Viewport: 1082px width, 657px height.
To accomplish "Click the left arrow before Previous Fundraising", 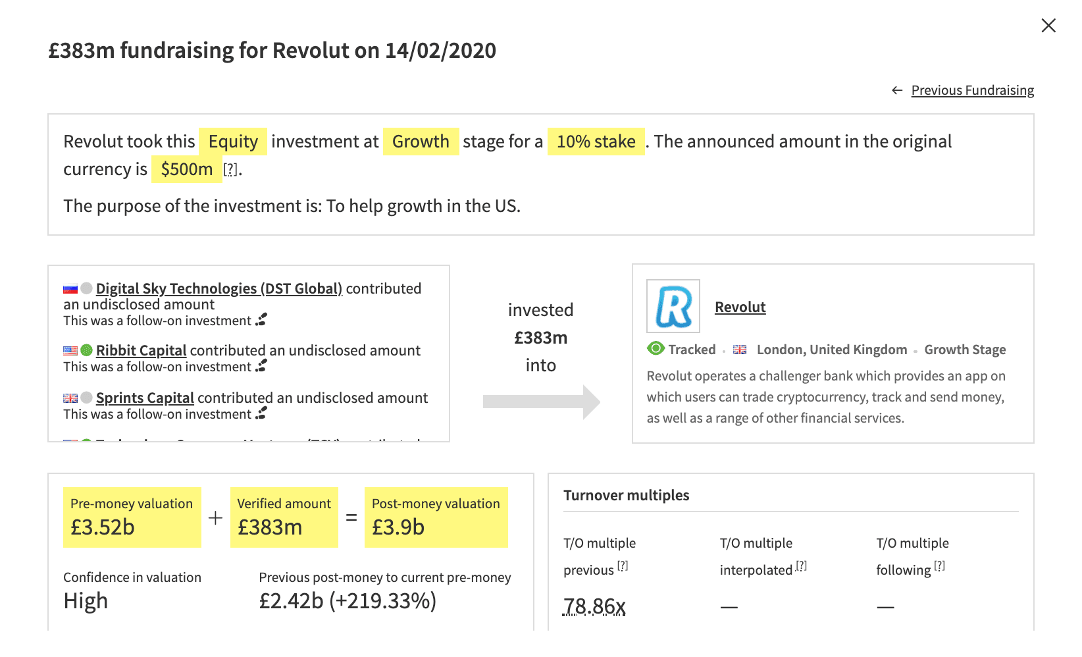I will point(897,90).
